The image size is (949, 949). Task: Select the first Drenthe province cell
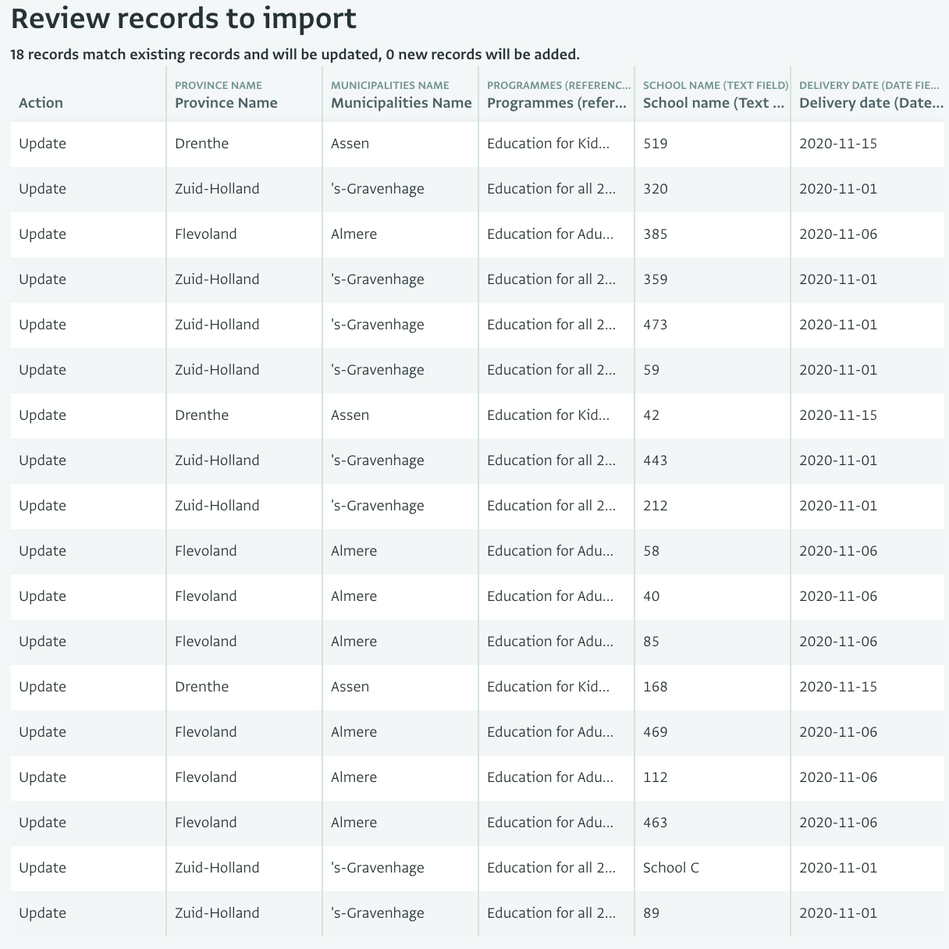[202, 144]
